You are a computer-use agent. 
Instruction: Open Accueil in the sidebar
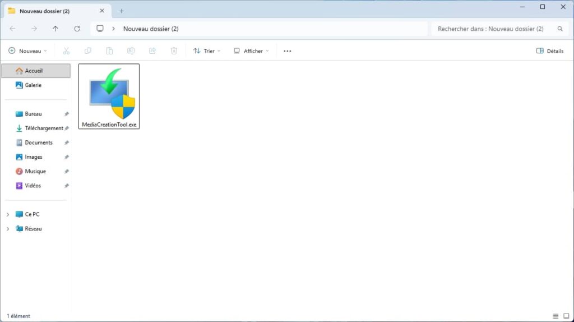(x=36, y=71)
